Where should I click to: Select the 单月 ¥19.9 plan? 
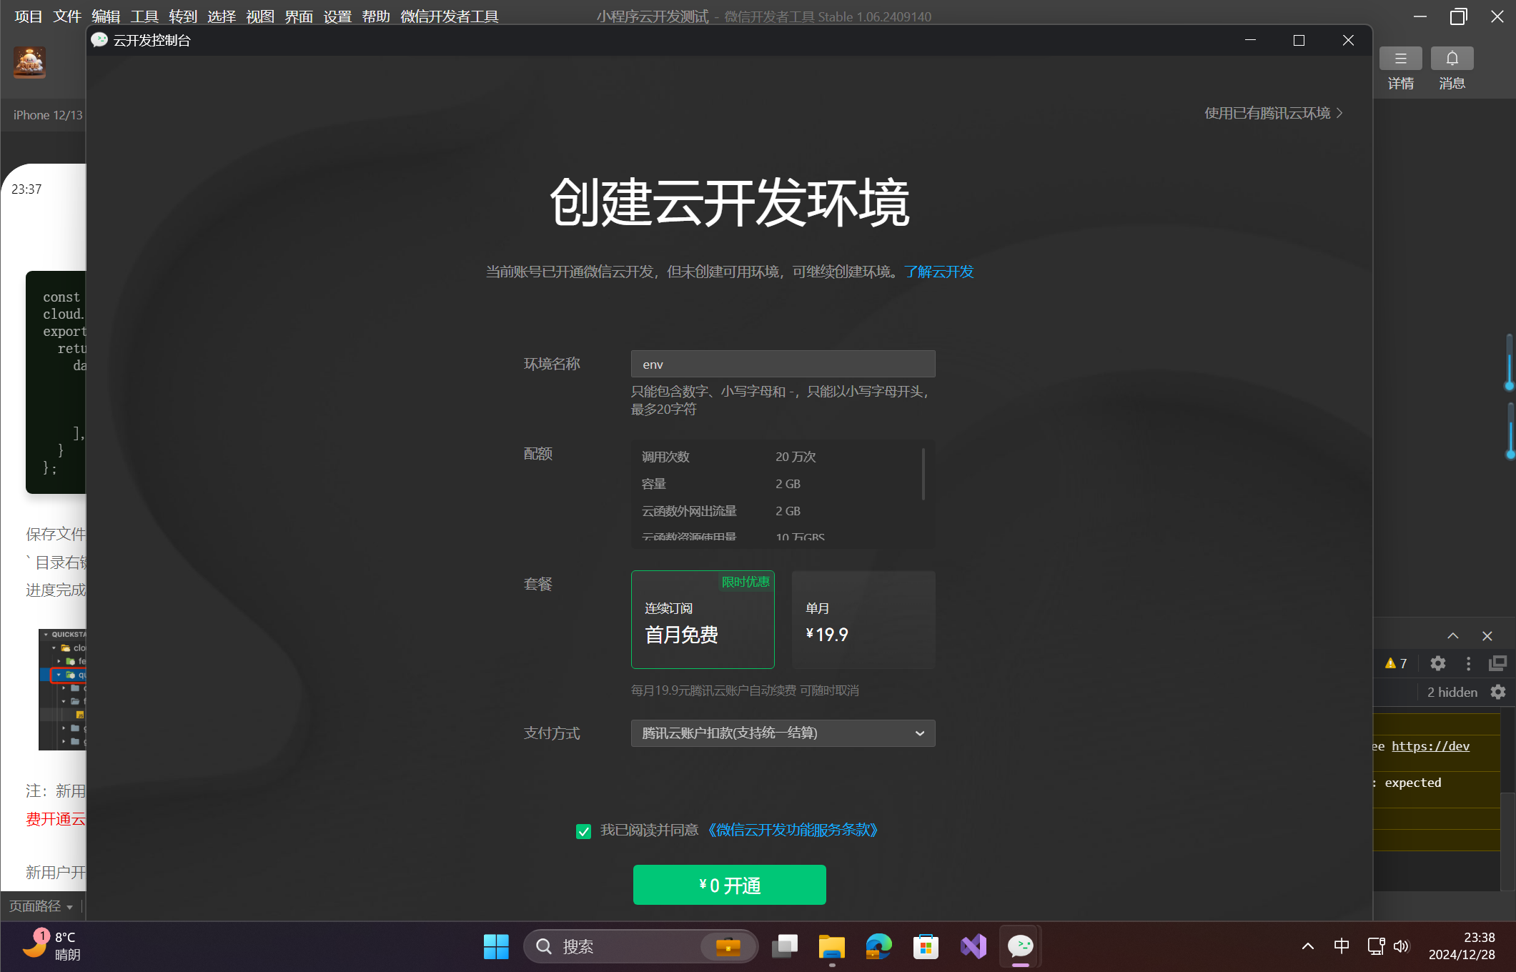tap(863, 620)
